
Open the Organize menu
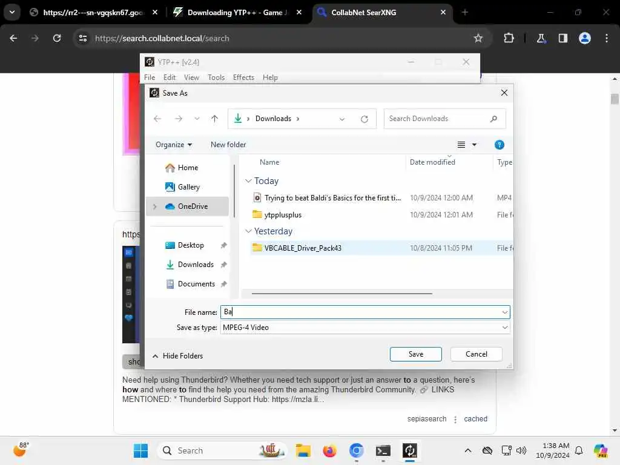pyautogui.click(x=174, y=145)
